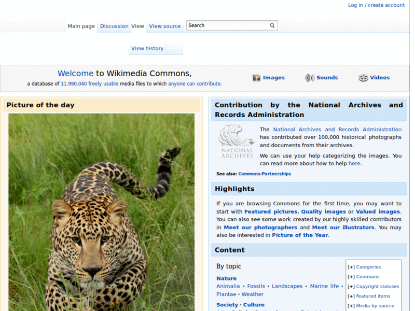The height and width of the screenshot is (311, 415).
Task: Click anyone can contribute link
Action: point(195,83)
